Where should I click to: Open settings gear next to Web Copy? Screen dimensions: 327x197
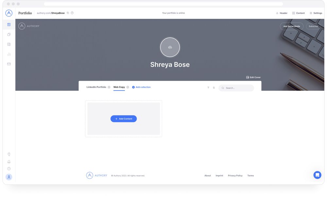pyautogui.click(x=128, y=87)
